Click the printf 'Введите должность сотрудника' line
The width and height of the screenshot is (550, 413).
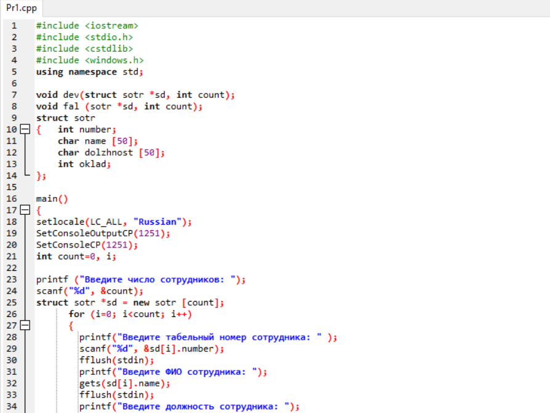click(190, 407)
